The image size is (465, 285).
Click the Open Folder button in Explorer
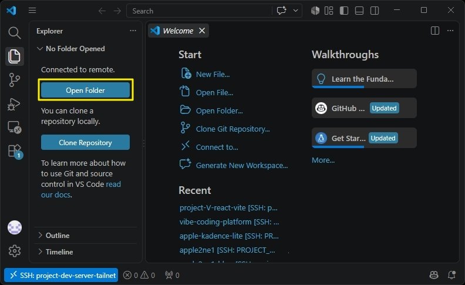click(85, 90)
